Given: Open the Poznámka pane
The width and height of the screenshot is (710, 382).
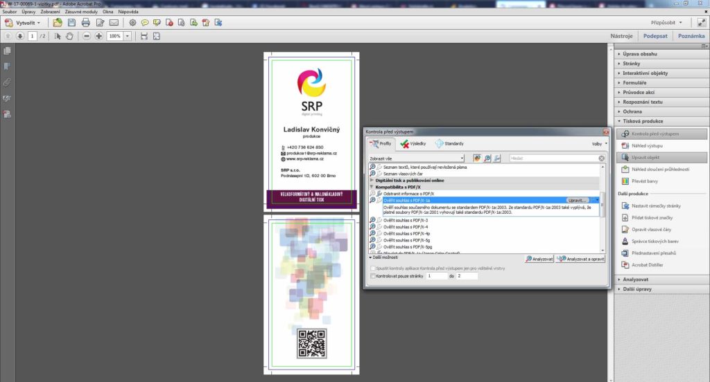Looking at the screenshot, I should 691,36.
